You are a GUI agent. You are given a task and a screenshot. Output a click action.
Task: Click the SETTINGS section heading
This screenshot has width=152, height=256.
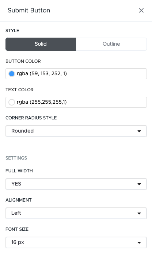(16, 158)
